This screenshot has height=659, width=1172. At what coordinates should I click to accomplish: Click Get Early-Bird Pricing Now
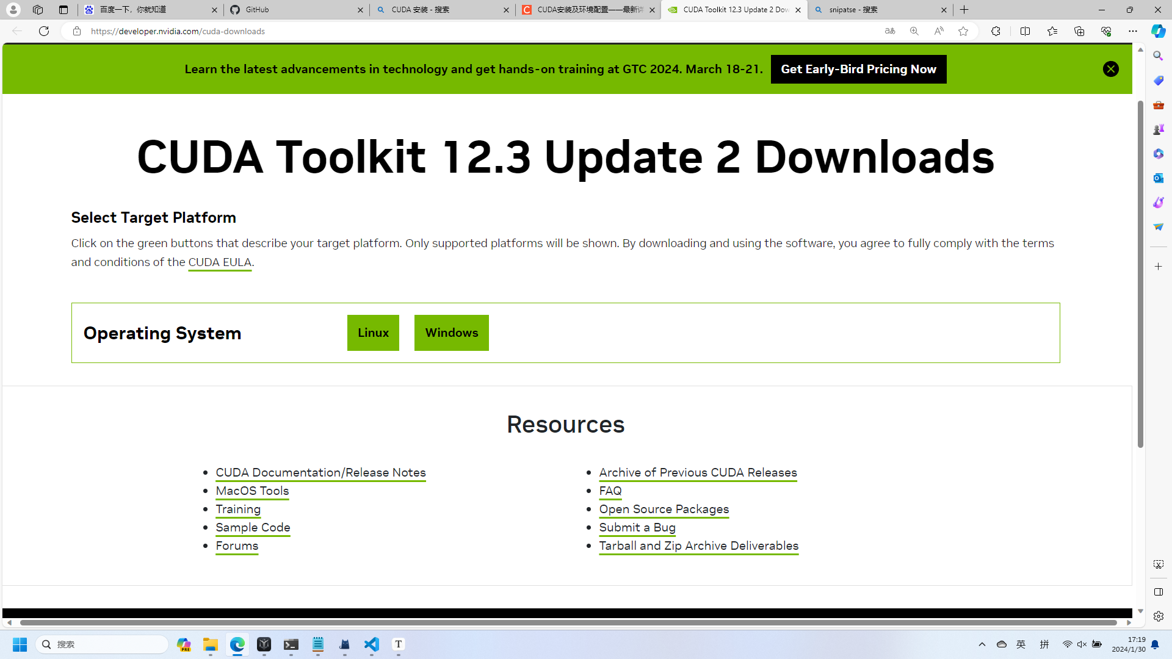(x=858, y=69)
